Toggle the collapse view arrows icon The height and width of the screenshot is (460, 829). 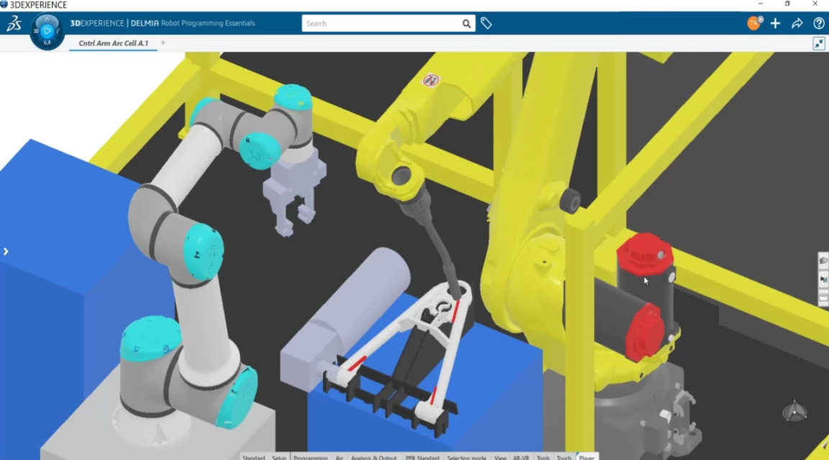tap(819, 44)
